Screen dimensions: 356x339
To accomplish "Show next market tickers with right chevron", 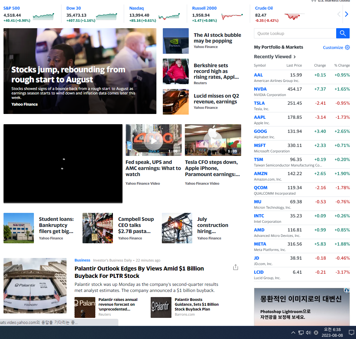I will coord(346,14).
